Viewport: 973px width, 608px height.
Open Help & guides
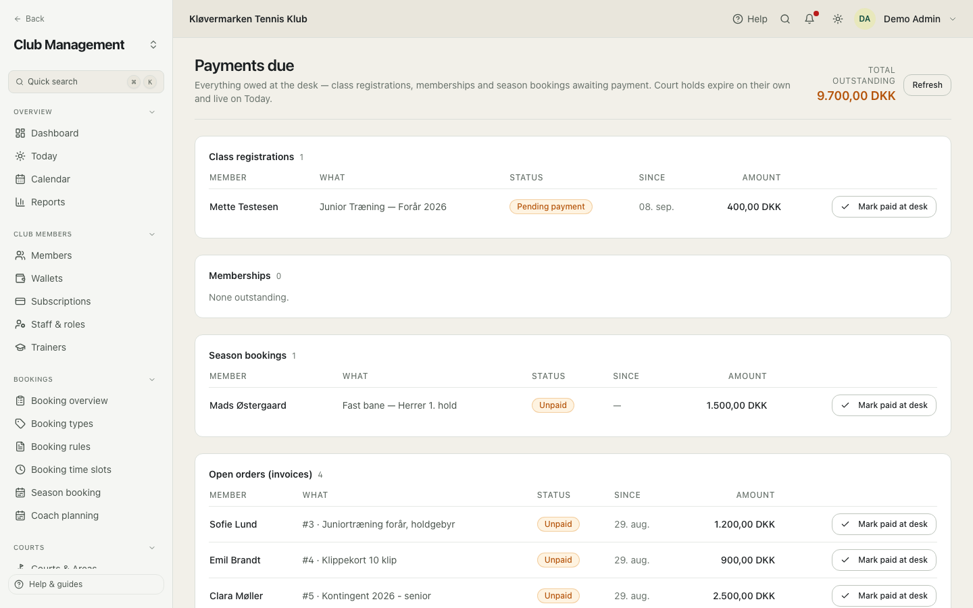coord(86,584)
